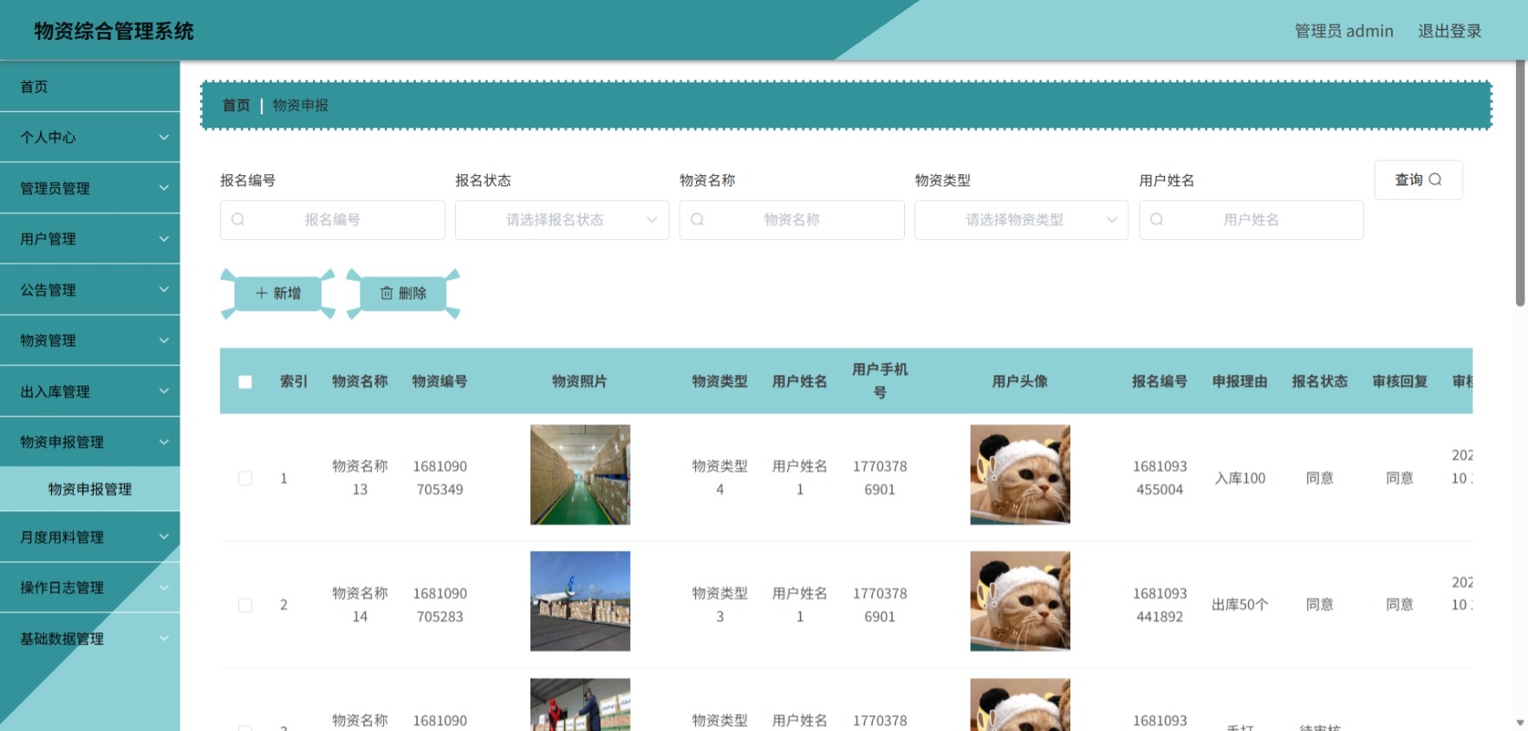Go to 首页 in the sidebar

[x=90, y=87]
